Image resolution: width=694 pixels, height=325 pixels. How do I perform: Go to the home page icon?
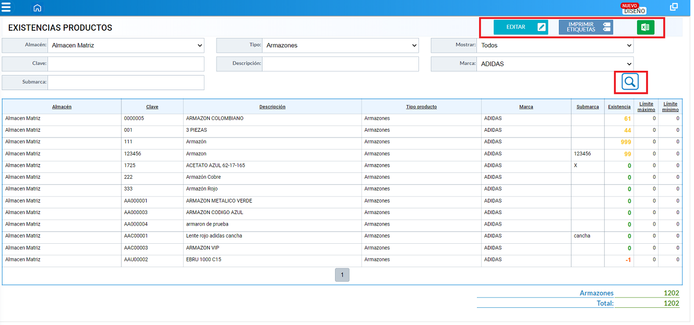click(37, 8)
